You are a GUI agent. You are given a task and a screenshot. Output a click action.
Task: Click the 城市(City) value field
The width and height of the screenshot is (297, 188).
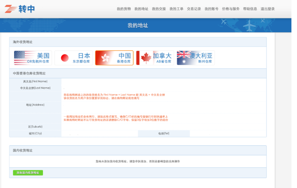coord(100,133)
